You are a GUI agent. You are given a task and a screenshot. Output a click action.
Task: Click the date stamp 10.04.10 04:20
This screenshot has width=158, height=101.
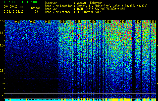(13, 12)
